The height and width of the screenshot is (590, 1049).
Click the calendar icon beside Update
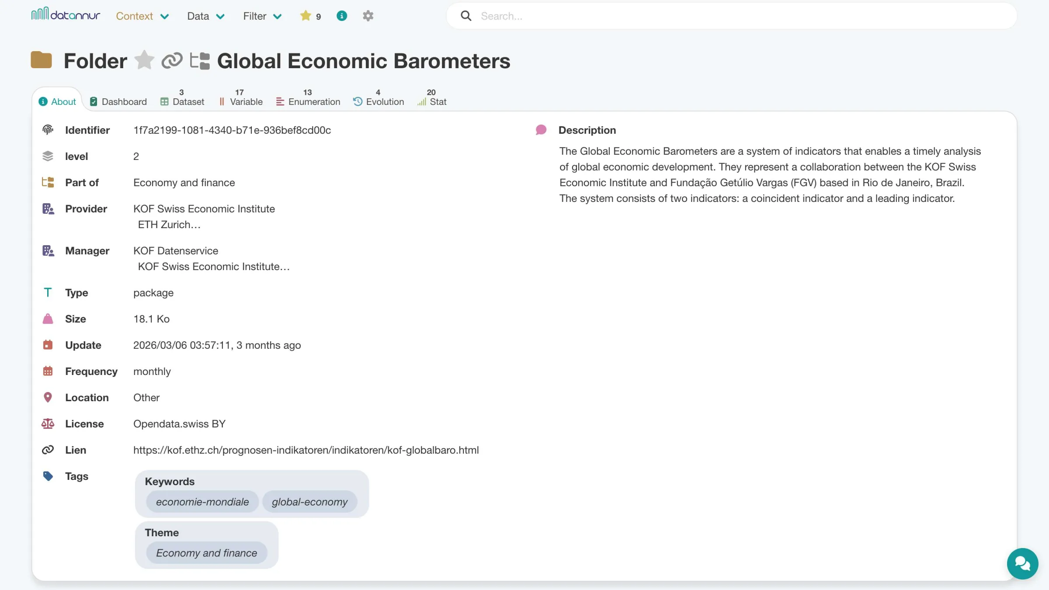48,345
